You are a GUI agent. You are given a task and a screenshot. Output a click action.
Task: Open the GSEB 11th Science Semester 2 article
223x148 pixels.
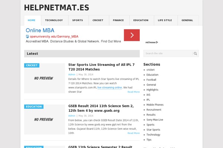click(100, 147)
